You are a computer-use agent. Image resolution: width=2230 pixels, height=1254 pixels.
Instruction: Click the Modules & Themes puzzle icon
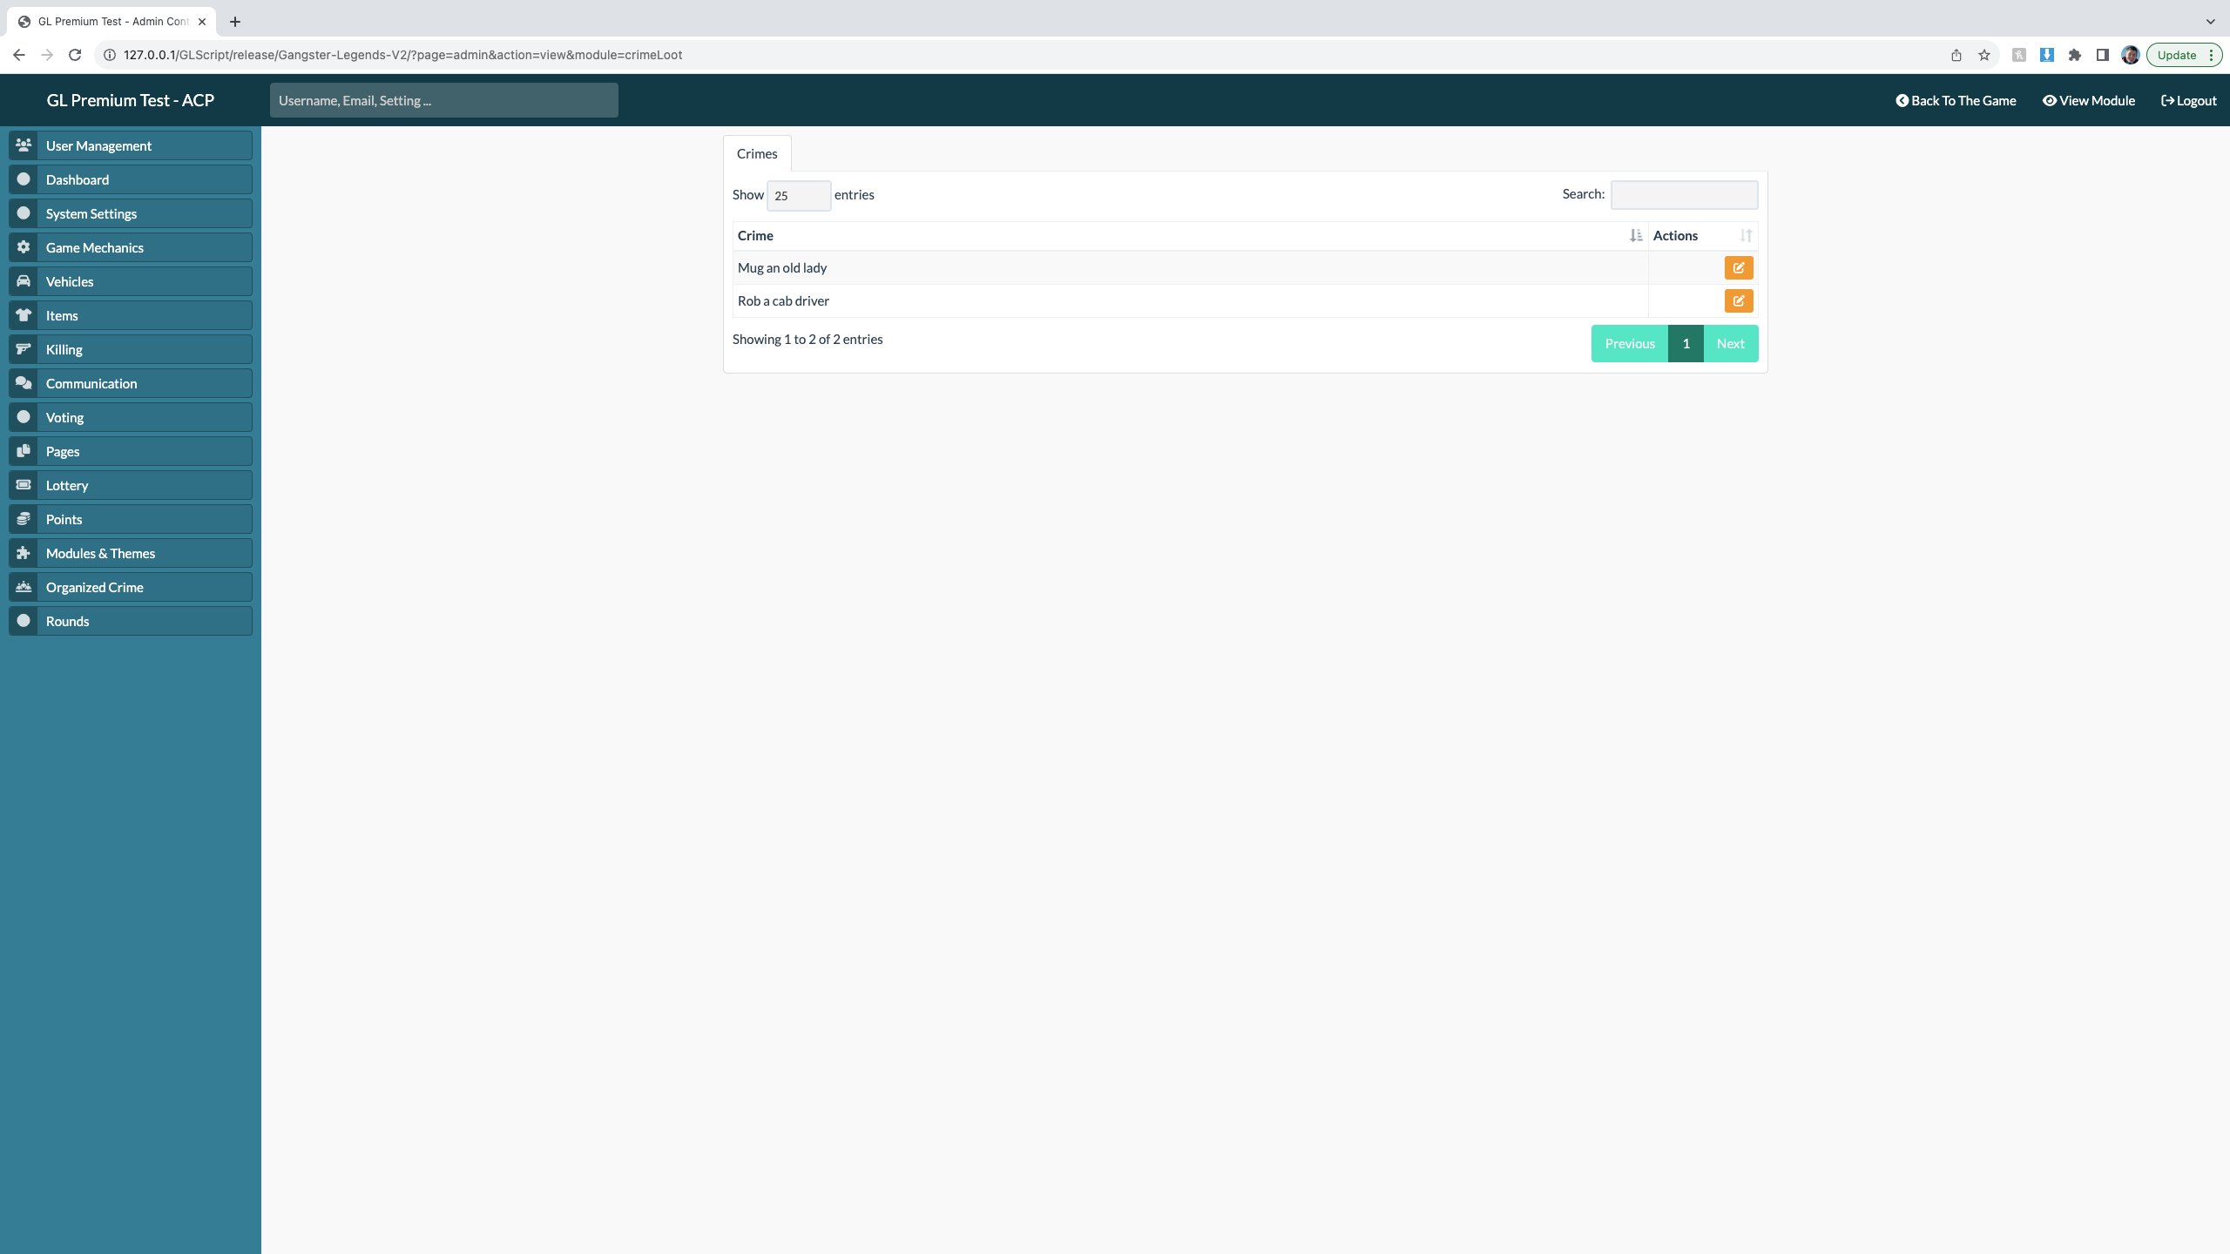24,553
